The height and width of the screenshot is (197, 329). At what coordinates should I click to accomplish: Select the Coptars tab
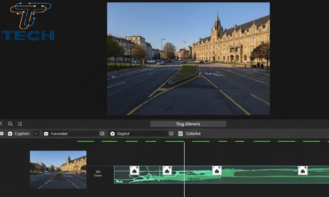[22, 134]
